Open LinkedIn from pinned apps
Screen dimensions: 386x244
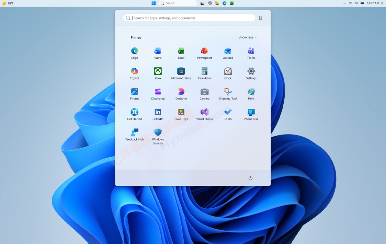pos(158,114)
